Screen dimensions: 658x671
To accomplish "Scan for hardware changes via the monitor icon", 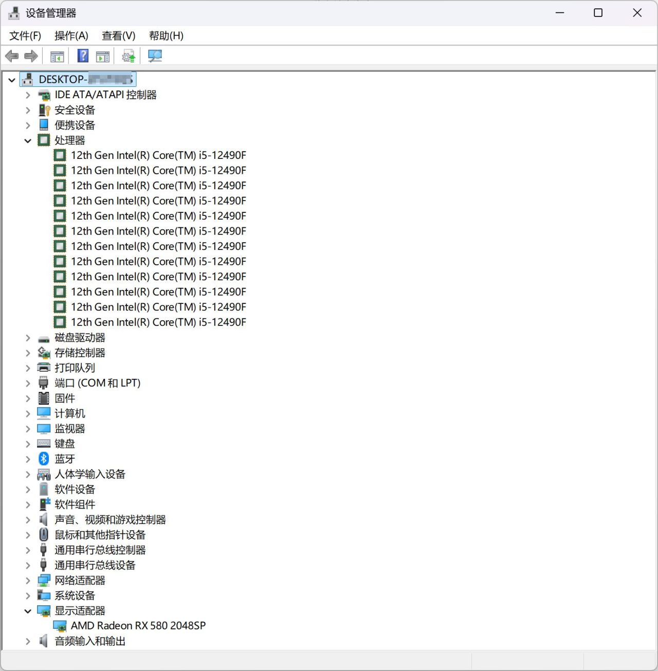I will 155,56.
